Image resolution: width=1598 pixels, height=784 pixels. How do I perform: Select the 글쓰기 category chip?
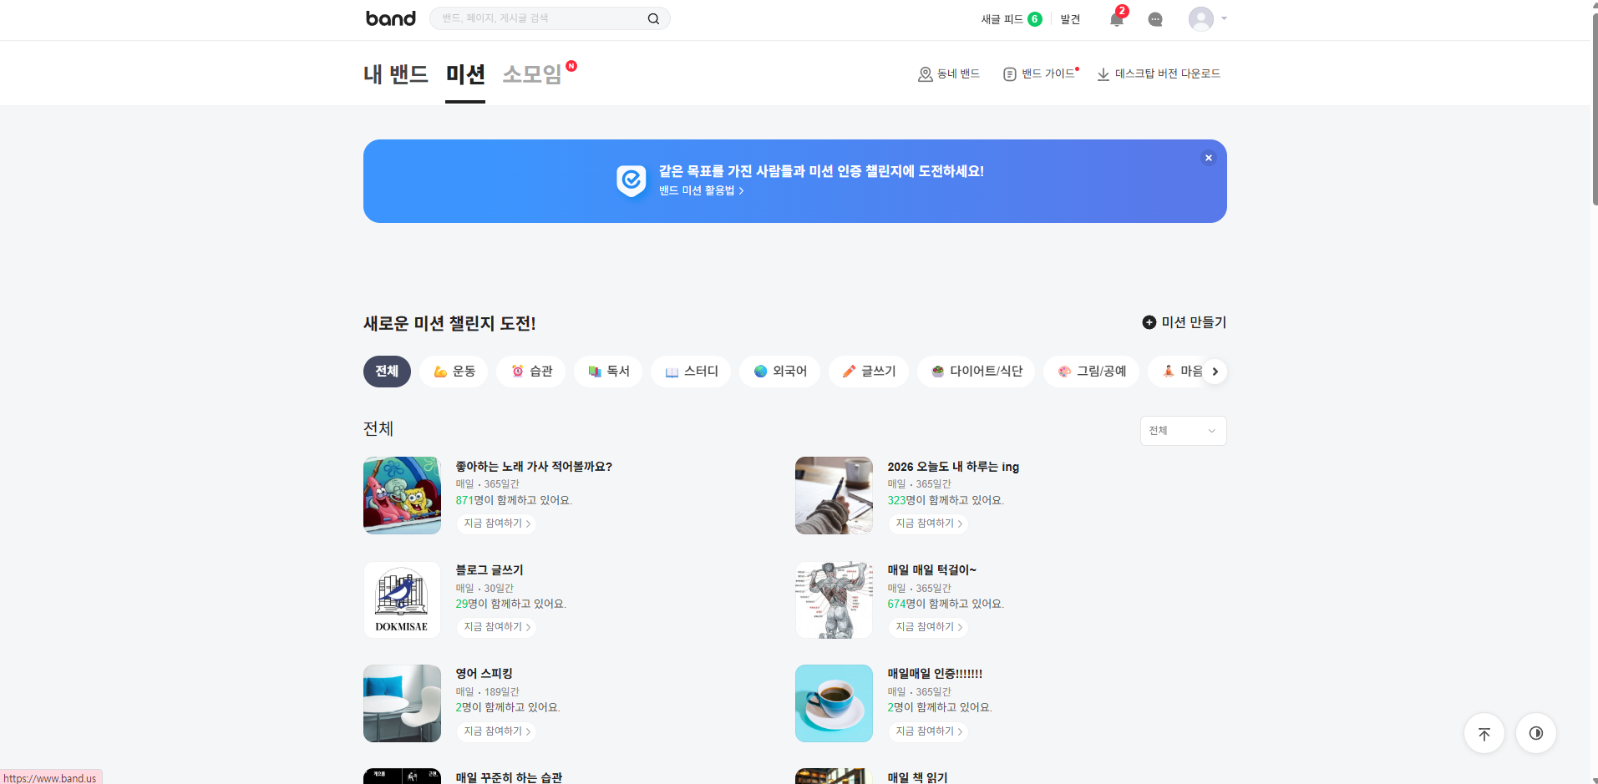(869, 372)
